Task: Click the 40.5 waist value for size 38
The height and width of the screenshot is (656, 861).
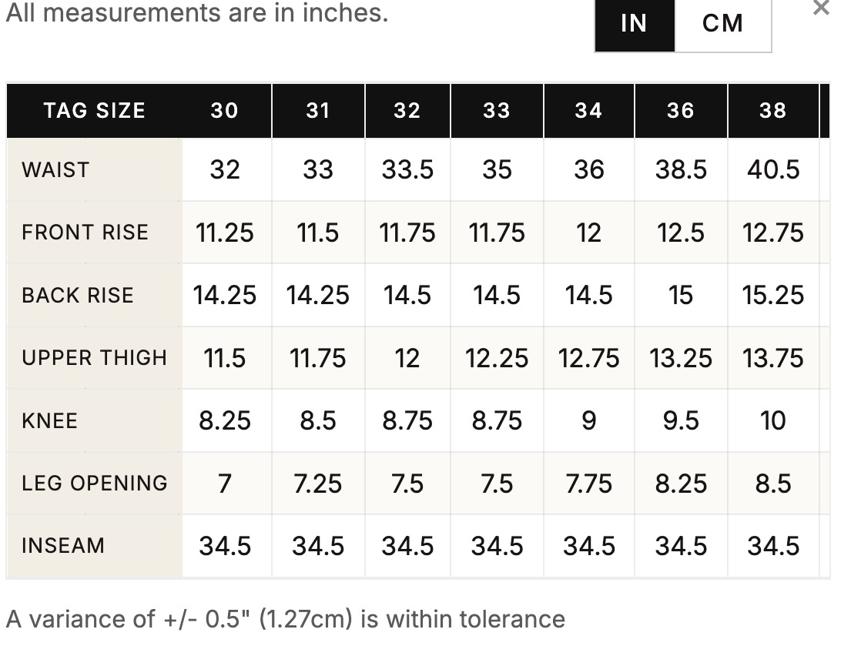Action: click(x=773, y=169)
